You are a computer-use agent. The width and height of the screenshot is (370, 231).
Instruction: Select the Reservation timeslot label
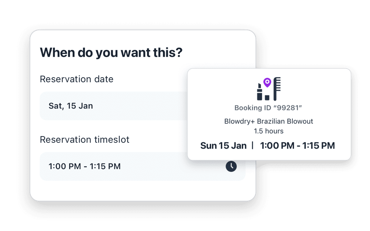85,139
